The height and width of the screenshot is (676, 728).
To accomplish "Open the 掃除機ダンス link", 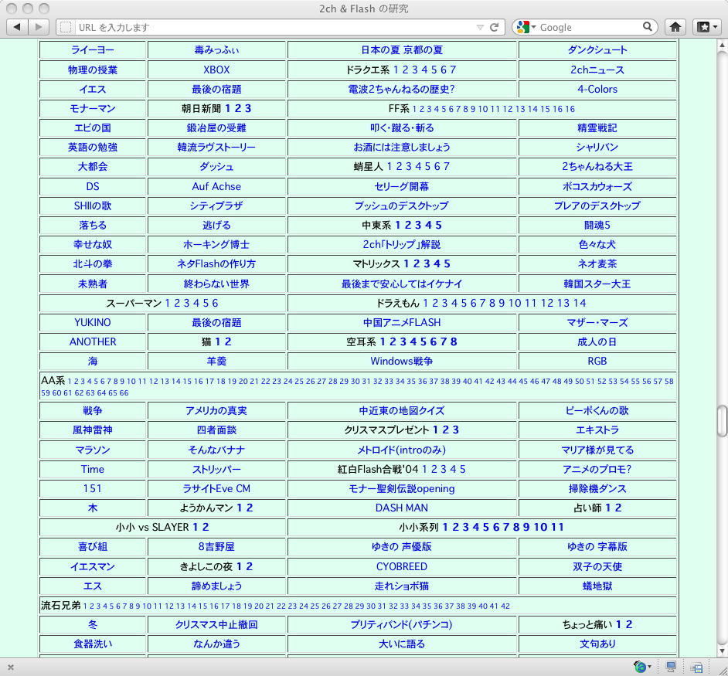I will (x=597, y=489).
